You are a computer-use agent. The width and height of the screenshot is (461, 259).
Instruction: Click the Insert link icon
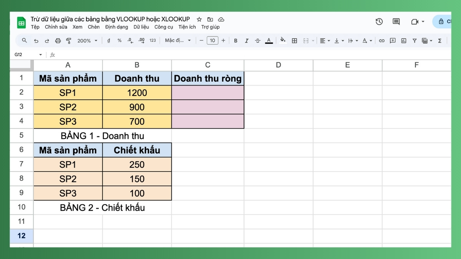383,40
